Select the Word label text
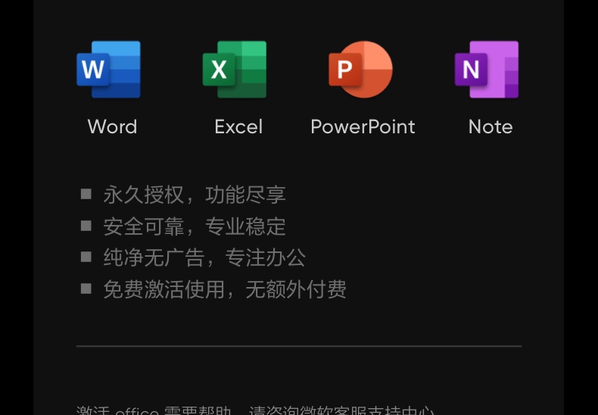 coord(112,126)
